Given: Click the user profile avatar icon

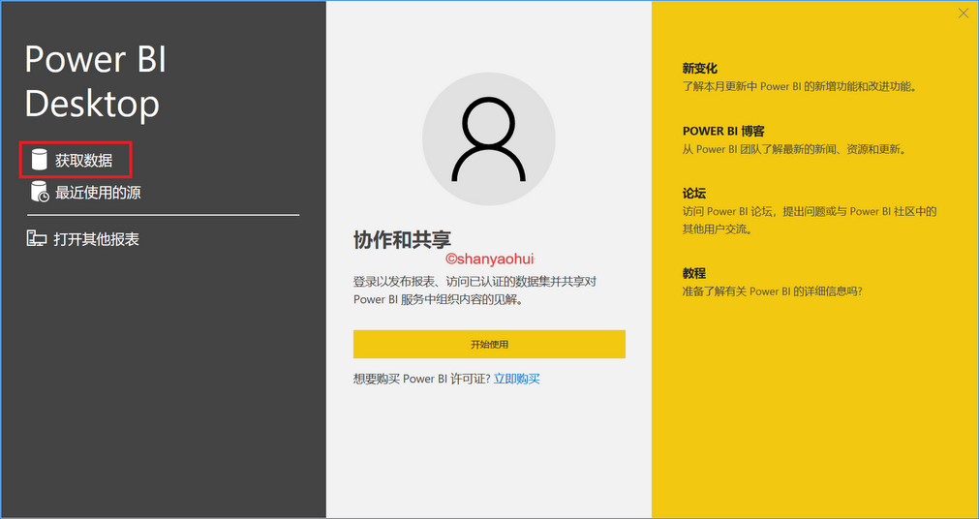Looking at the screenshot, I should pos(489,138).
